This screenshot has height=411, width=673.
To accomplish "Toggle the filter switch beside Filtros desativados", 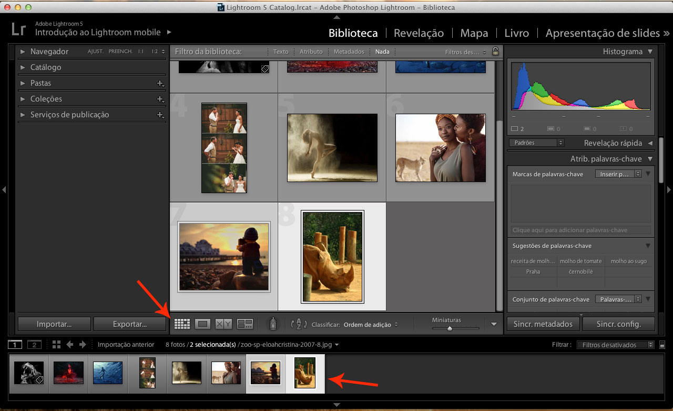I will tap(662, 345).
